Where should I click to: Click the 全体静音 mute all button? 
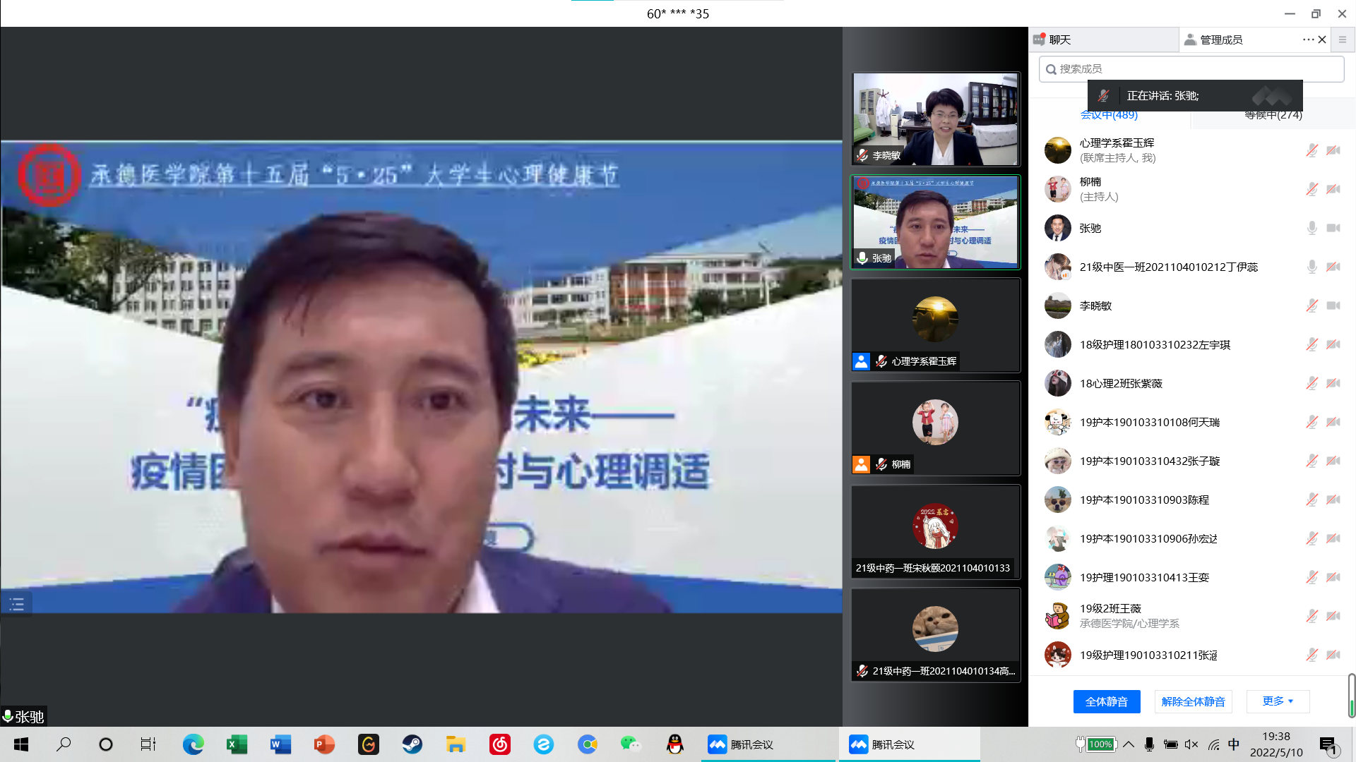[1106, 701]
